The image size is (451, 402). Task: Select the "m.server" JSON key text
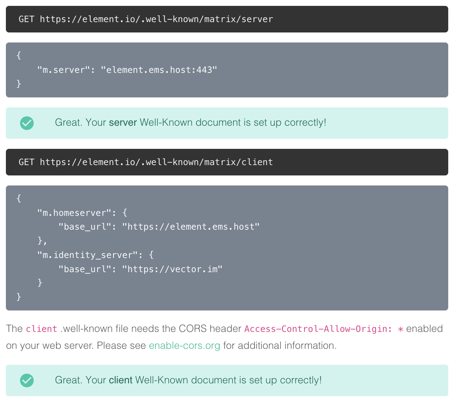point(64,70)
